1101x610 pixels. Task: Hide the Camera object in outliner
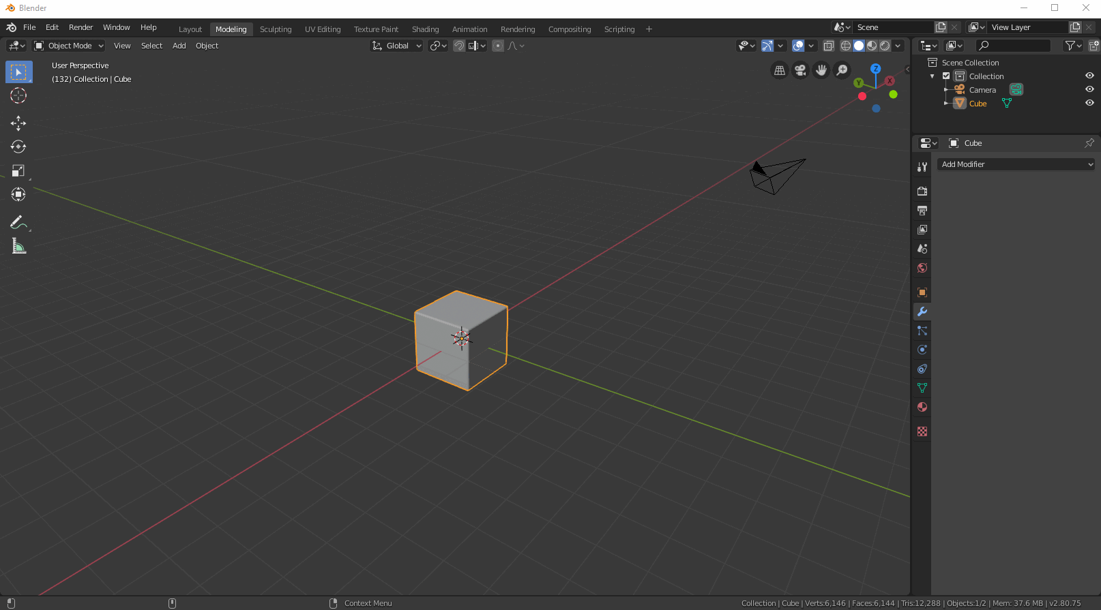coord(1089,89)
